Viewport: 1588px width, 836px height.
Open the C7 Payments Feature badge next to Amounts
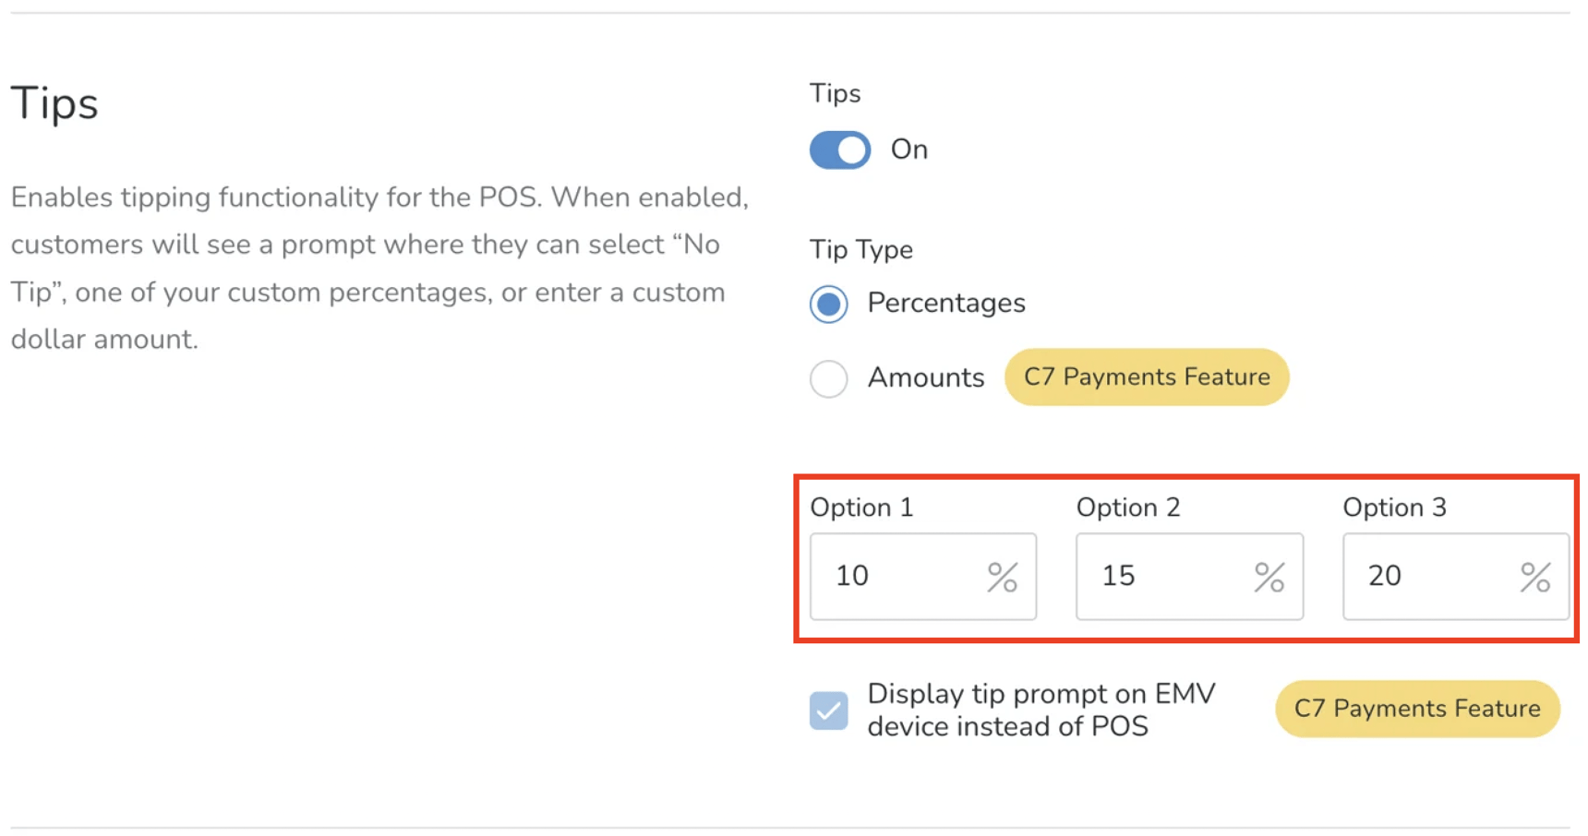1146,377
